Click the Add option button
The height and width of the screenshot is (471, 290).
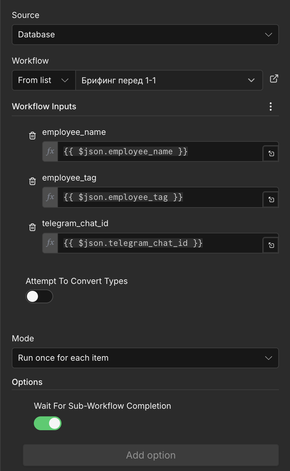[x=151, y=455]
